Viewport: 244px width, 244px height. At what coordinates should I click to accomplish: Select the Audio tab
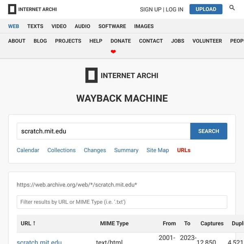click(83, 26)
